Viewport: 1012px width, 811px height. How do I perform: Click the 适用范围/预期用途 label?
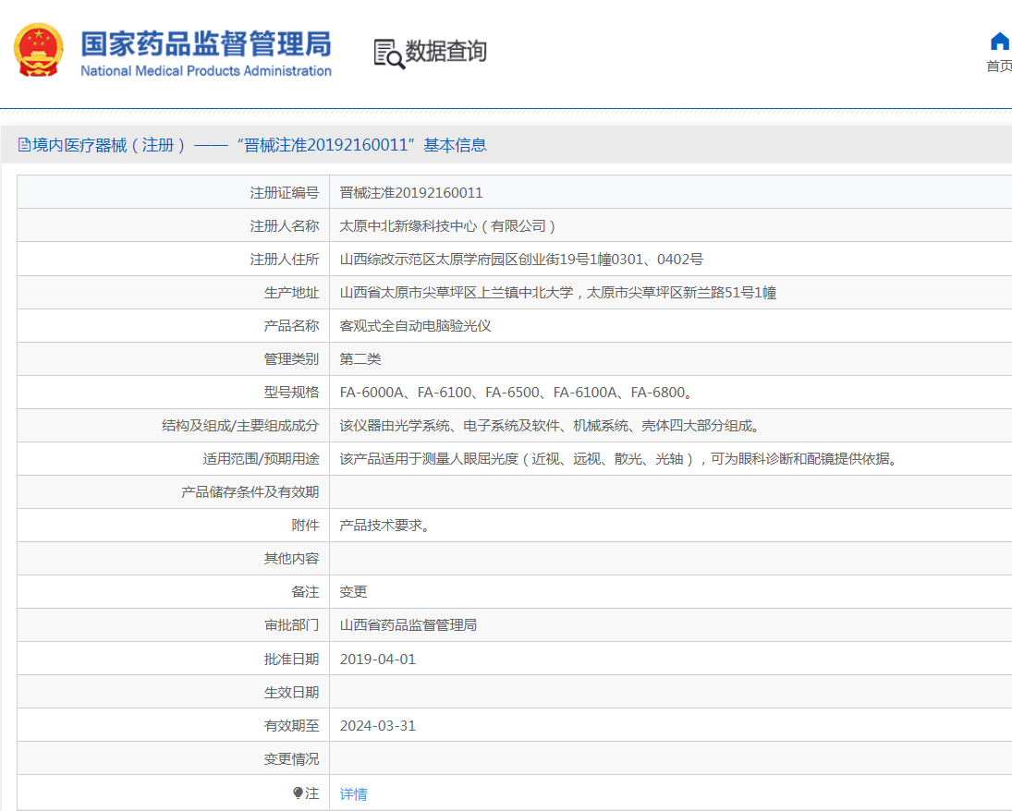pos(261,459)
